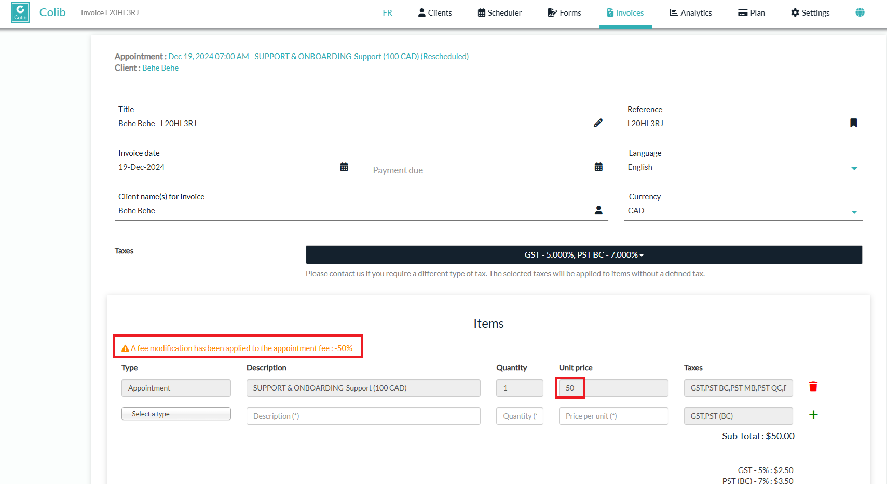Click the Unit price field showing 50
This screenshot has width=887, height=484.
point(613,388)
